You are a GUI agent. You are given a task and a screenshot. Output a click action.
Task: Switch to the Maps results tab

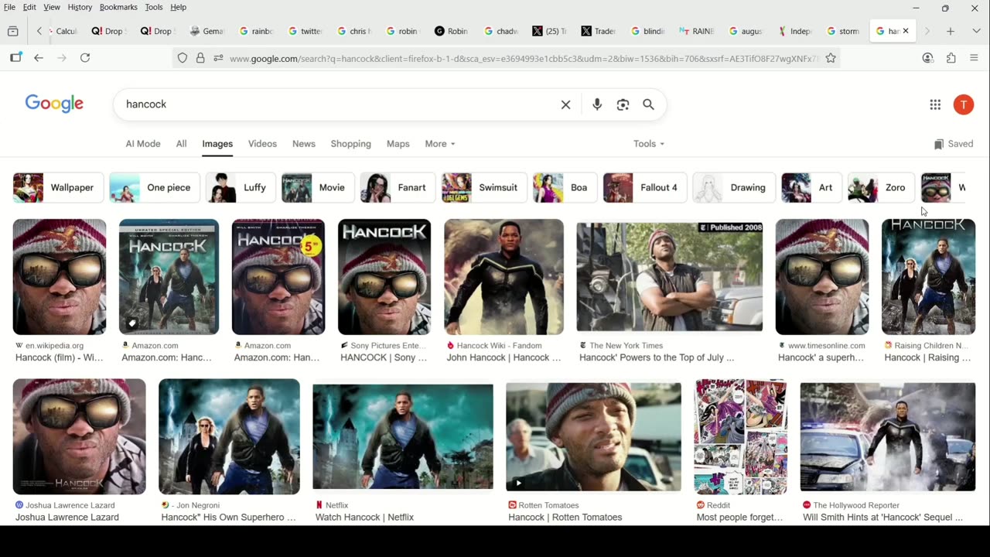coord(398,144)
